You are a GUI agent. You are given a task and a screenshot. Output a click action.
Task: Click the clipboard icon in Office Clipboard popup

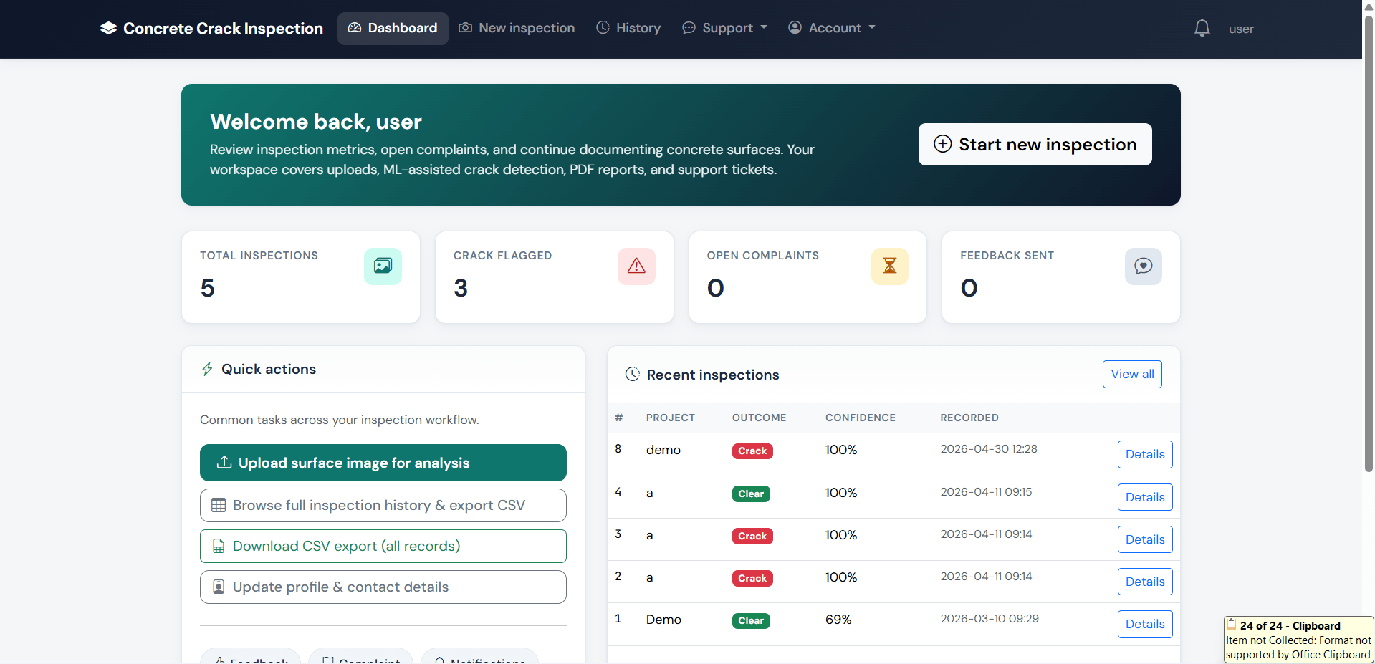click(1231, 624)
